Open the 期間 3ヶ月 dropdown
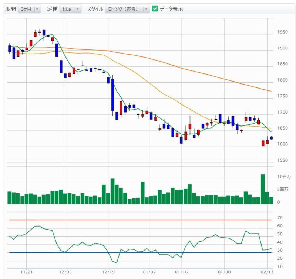 [x=29, y=9]
